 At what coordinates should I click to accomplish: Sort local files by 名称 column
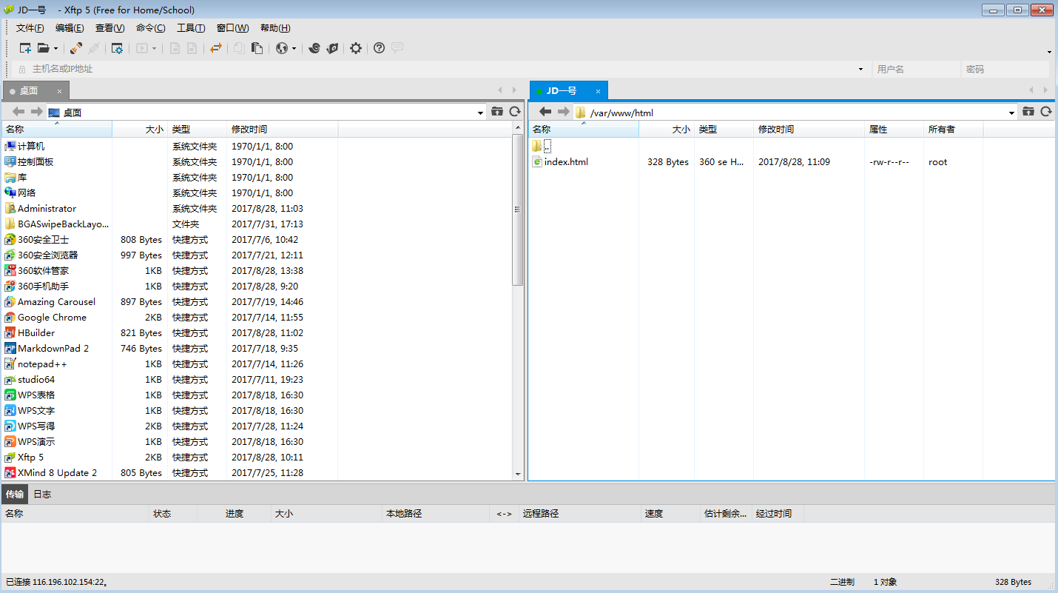57,129
